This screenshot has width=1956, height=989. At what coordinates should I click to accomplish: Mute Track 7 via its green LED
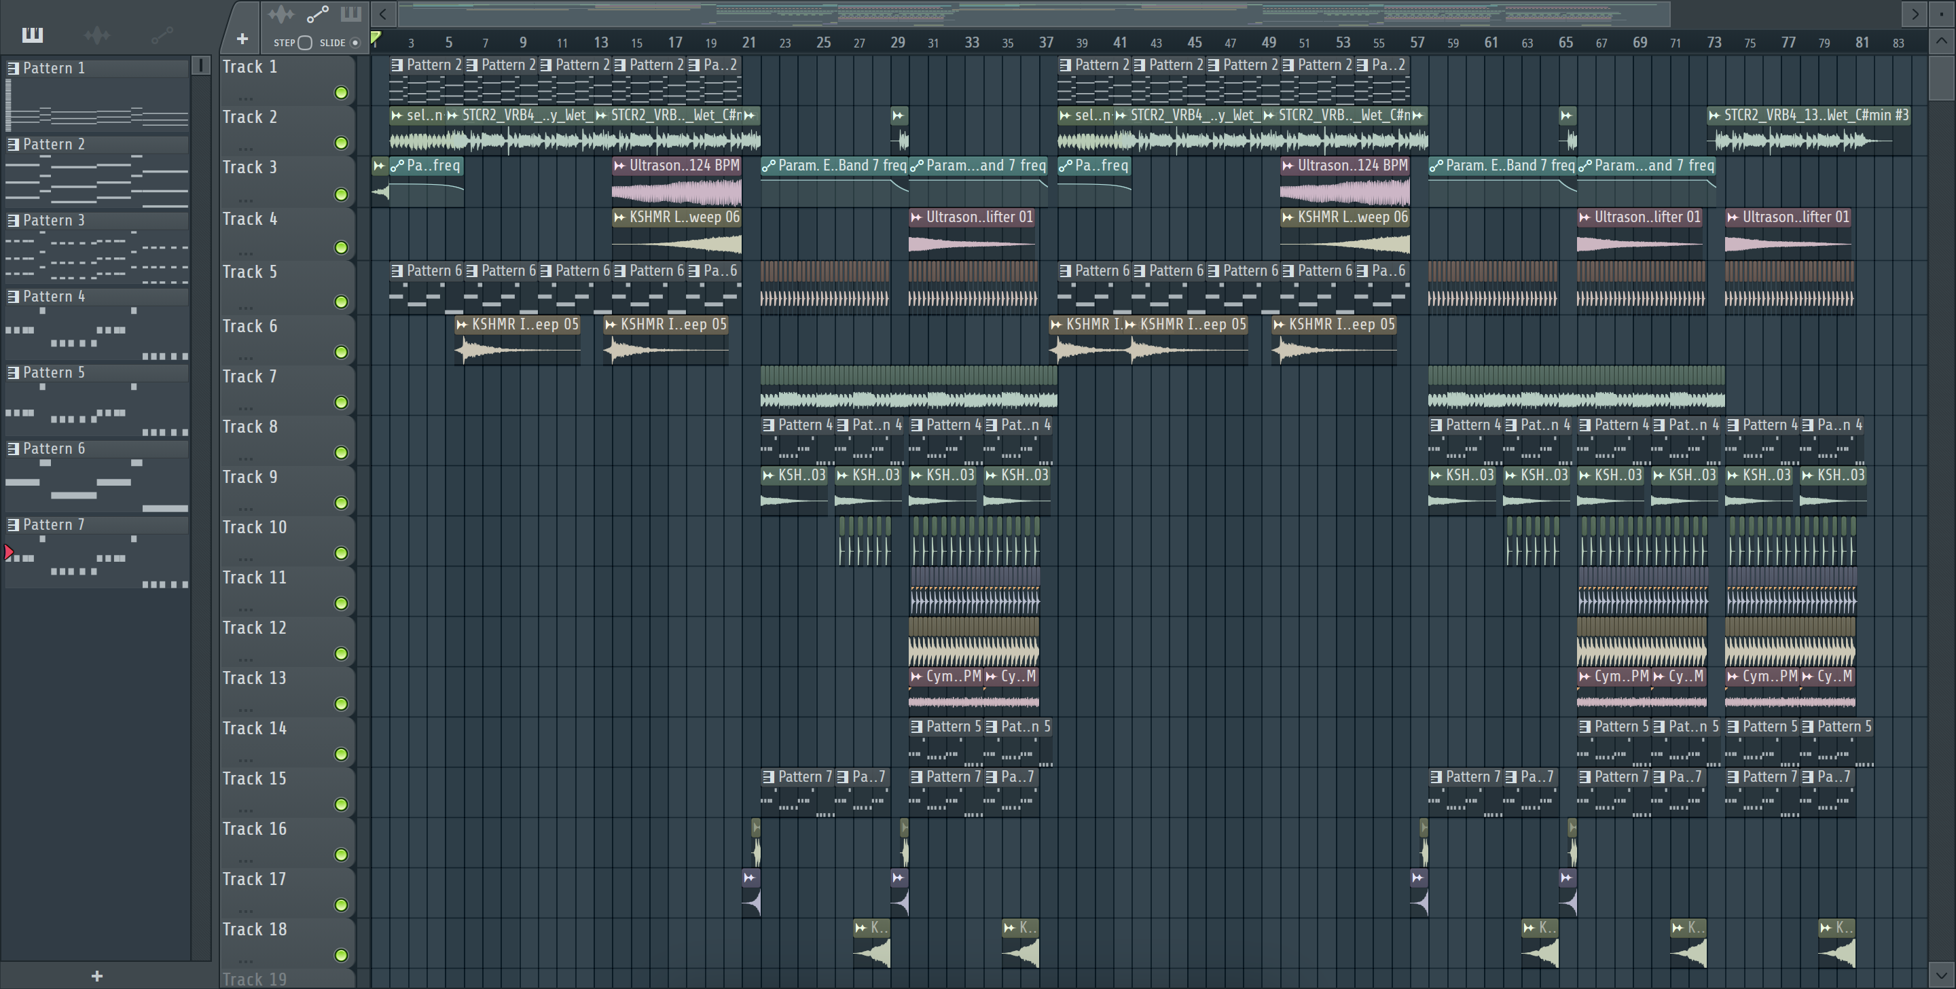click(x=342, y=402)
